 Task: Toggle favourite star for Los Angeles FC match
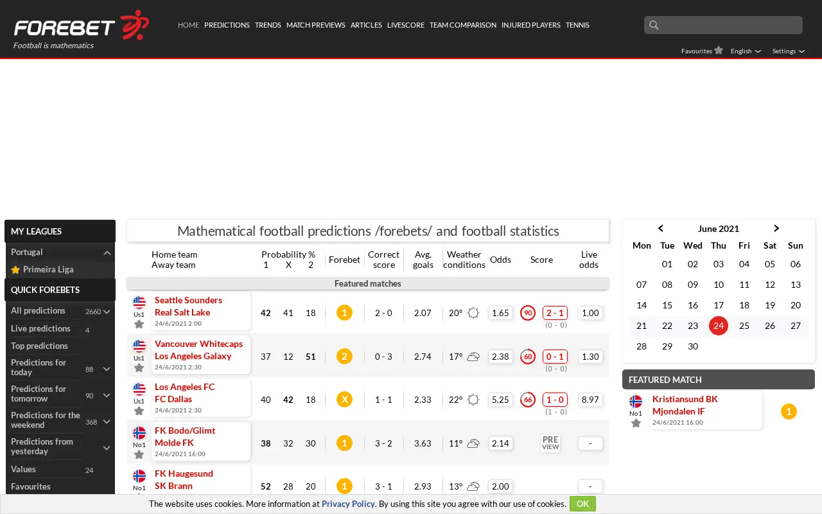coord(139,411)
